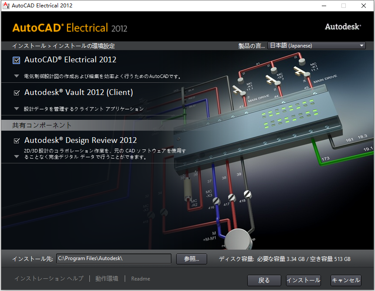The image size is (375, 291).
Task: Click the 参照... browse button
Action: (191, 259)
